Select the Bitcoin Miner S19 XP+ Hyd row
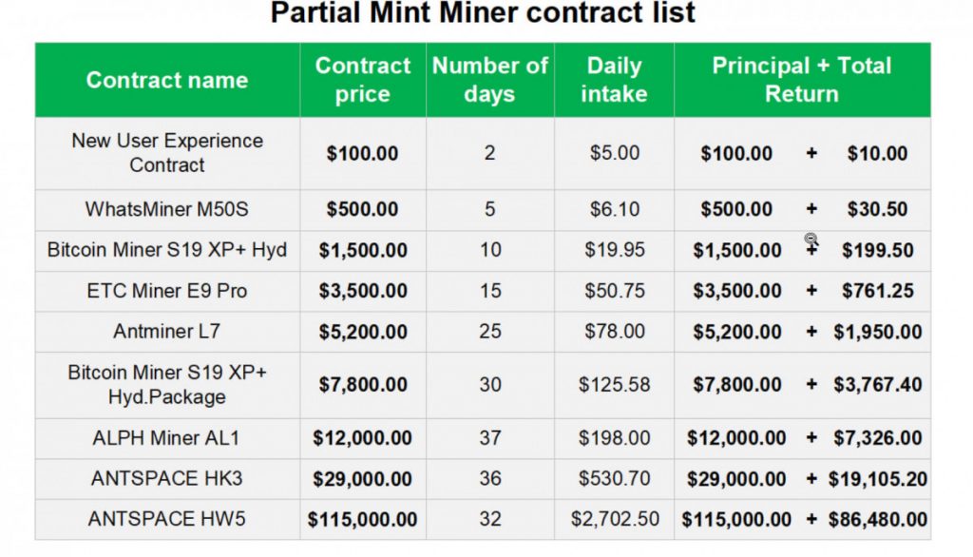 tap(483, 250)
